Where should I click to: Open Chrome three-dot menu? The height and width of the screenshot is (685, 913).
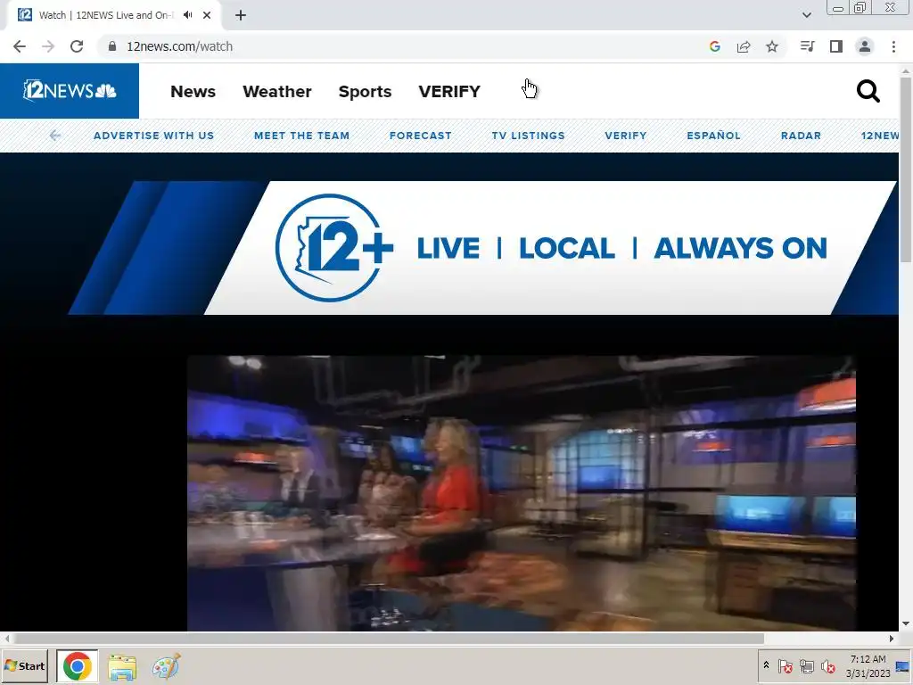[893, 46]
